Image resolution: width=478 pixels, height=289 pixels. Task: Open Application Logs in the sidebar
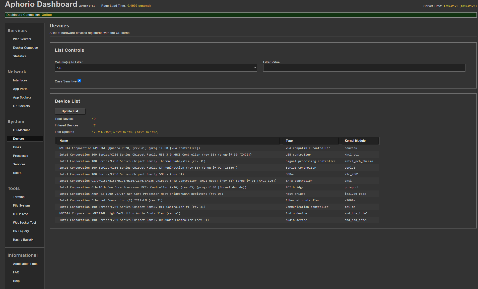click(25, 264)
